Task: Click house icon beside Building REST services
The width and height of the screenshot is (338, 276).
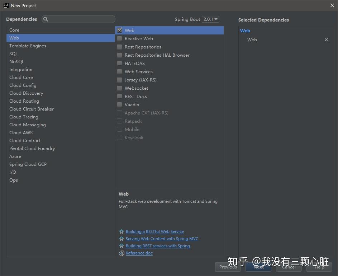Action: 122,246
